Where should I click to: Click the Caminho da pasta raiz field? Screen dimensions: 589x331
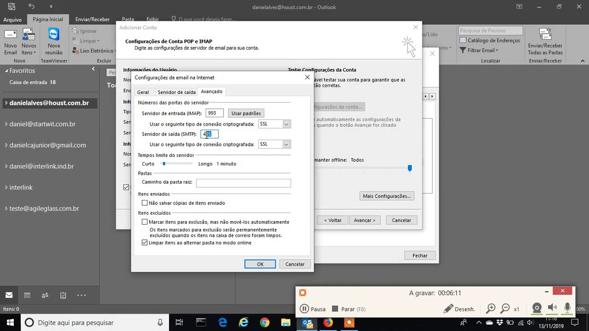243,183
